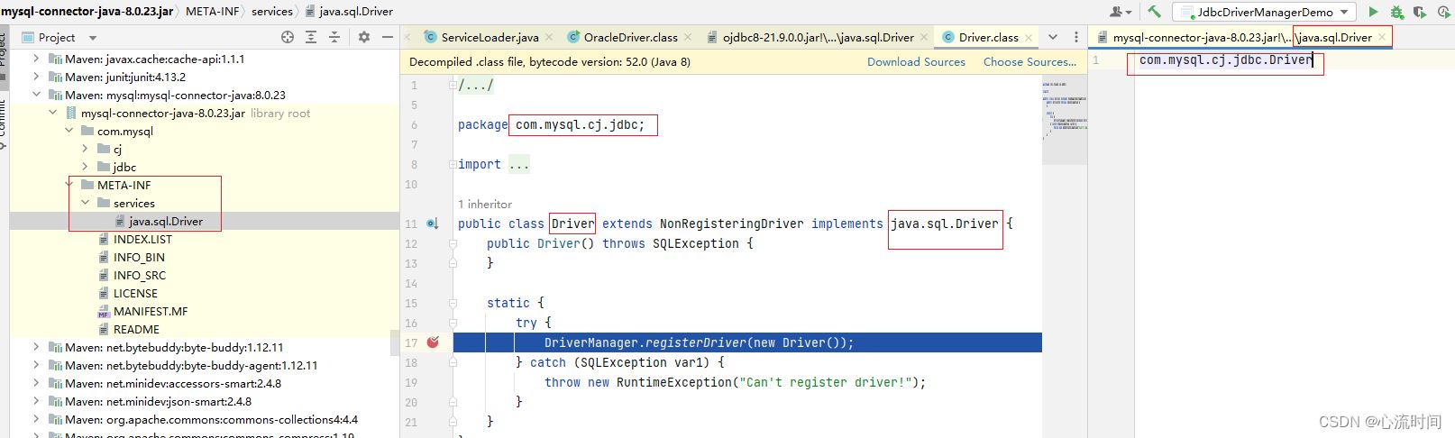Open Project panel settings gear
Viewport: 1455px width, 438px height.
364,37
